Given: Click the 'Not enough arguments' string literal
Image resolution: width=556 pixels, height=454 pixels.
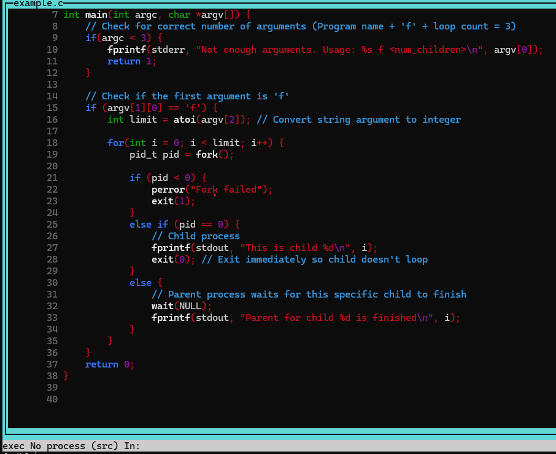Looking at the screenshot, I should tap(339, 50).
